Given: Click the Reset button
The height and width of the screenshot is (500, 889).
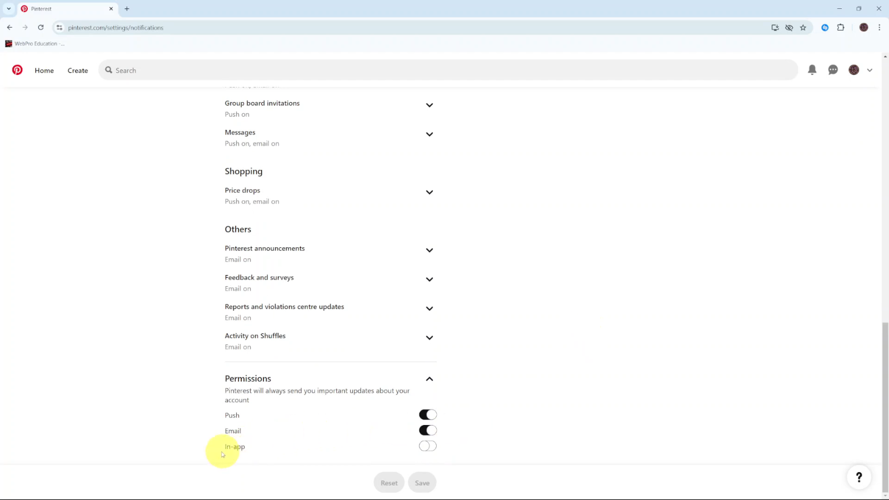Looking at the screenshot, I should (x=389, y=483).
